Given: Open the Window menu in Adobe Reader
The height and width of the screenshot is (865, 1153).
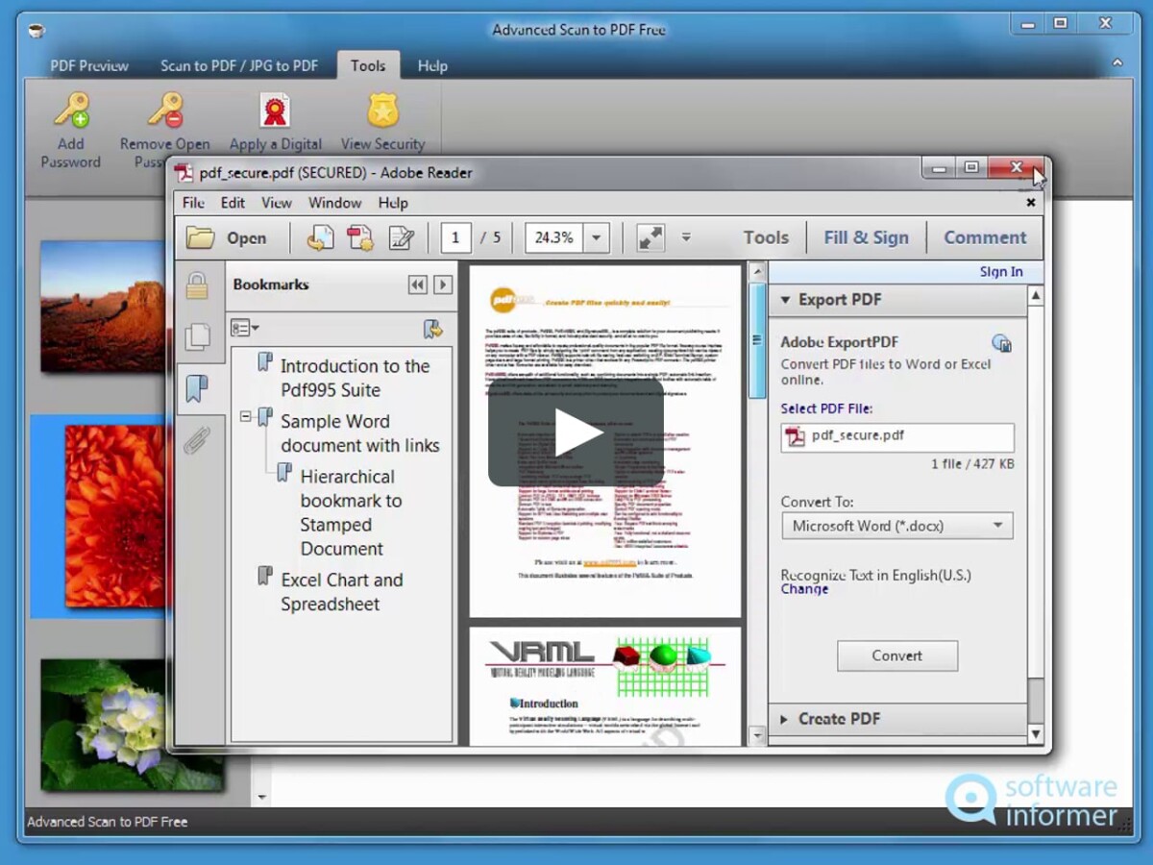Looking at the screenshot, I should pos(334,203).
